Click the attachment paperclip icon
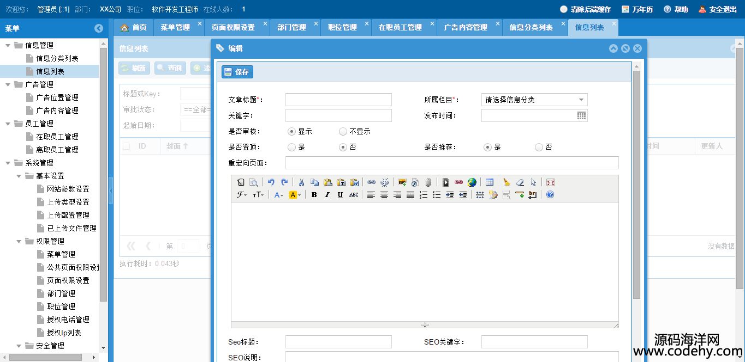 (428, 182)
